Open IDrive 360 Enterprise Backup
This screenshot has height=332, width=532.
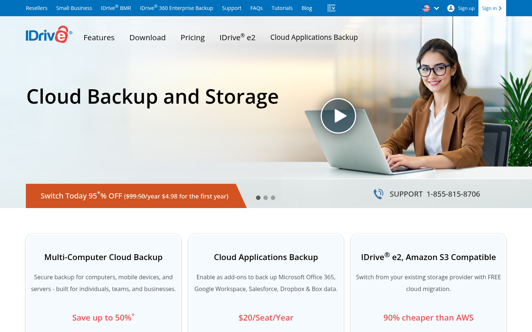coord(177,8)
